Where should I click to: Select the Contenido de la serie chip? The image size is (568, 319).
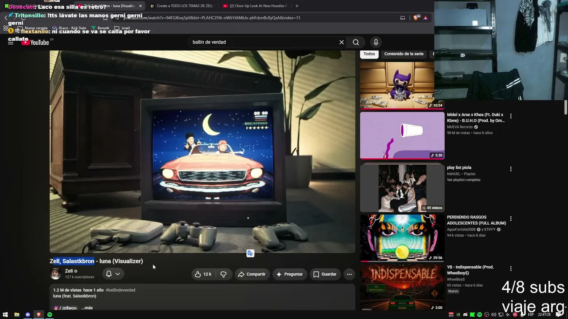pyautogui.click(x=404, y=54)
